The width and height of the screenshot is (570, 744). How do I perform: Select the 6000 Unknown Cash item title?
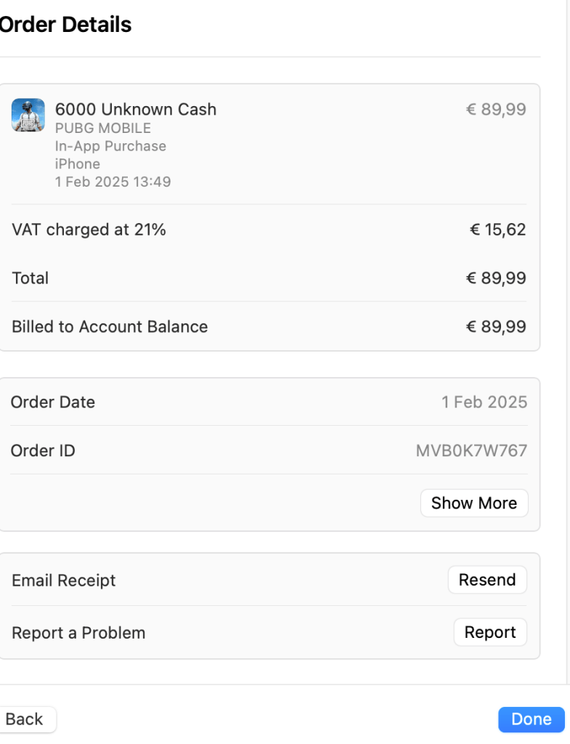pyautogui.click(x=136, y=110)
